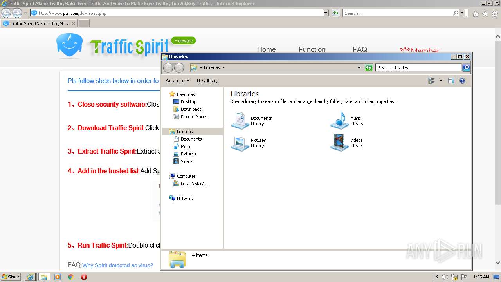Open IE Tools gear icon
The image size is (501, 282).
click(495, 14)
